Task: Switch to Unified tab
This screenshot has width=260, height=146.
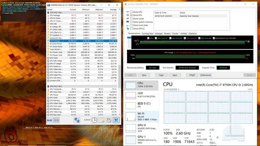Action: (184, 34)
